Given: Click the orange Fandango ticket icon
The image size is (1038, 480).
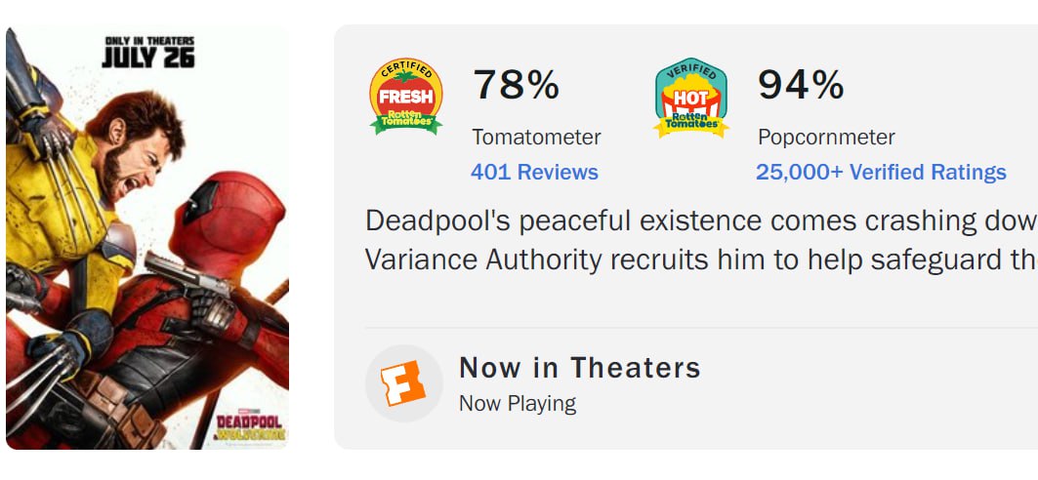Looking at the screenshot, I should [x=404, y=383].
